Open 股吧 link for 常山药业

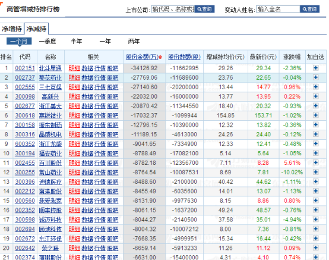113,172
